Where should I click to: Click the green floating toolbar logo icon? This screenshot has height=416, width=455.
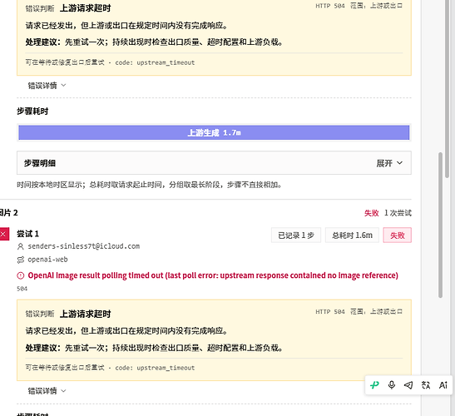click(x=374, y=385)
